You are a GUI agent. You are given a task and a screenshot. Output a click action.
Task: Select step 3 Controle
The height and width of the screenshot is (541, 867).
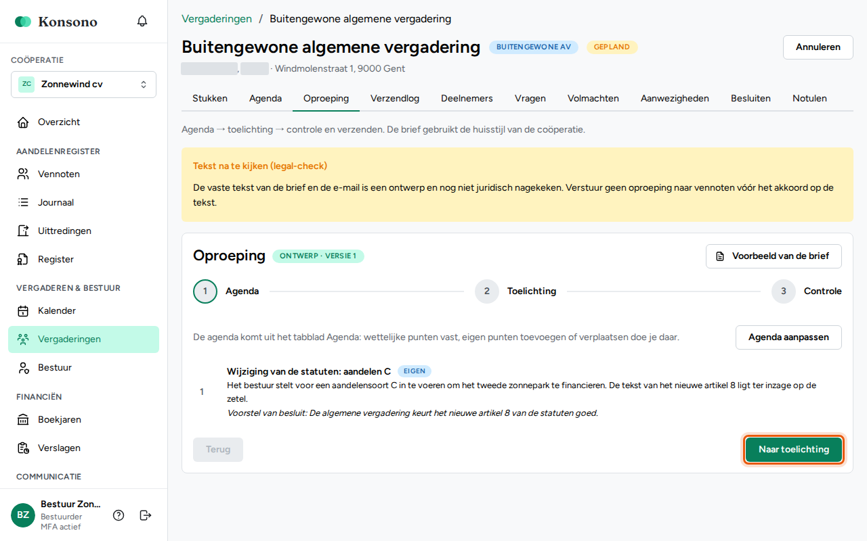(807, 291)
